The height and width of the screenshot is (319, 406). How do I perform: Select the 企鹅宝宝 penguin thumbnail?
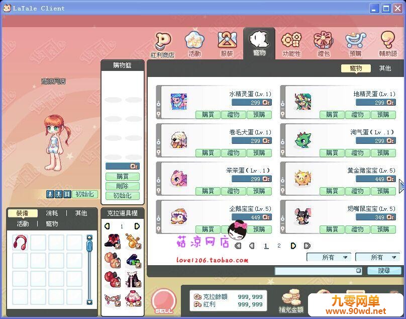click(179, 216)
